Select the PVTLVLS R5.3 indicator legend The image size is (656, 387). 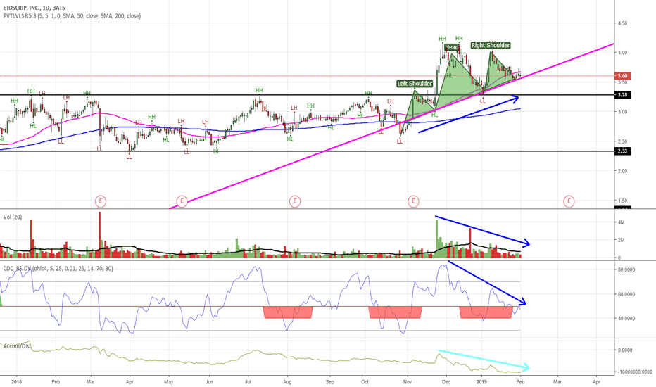[x=72, y=16]
